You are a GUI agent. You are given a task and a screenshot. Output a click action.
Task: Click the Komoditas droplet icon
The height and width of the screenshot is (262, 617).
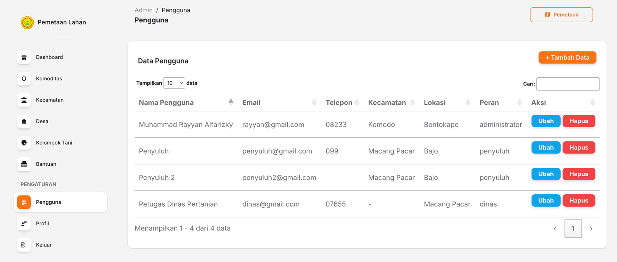[x=24, y=78]
